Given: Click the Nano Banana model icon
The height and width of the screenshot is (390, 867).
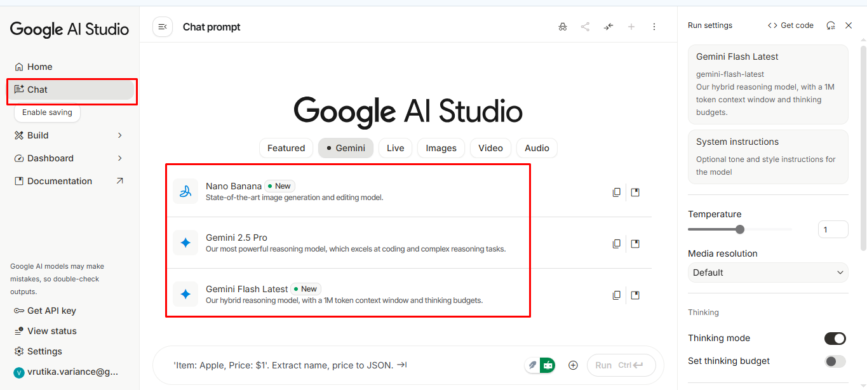Looking at the screenshot, I should [185, 191].
